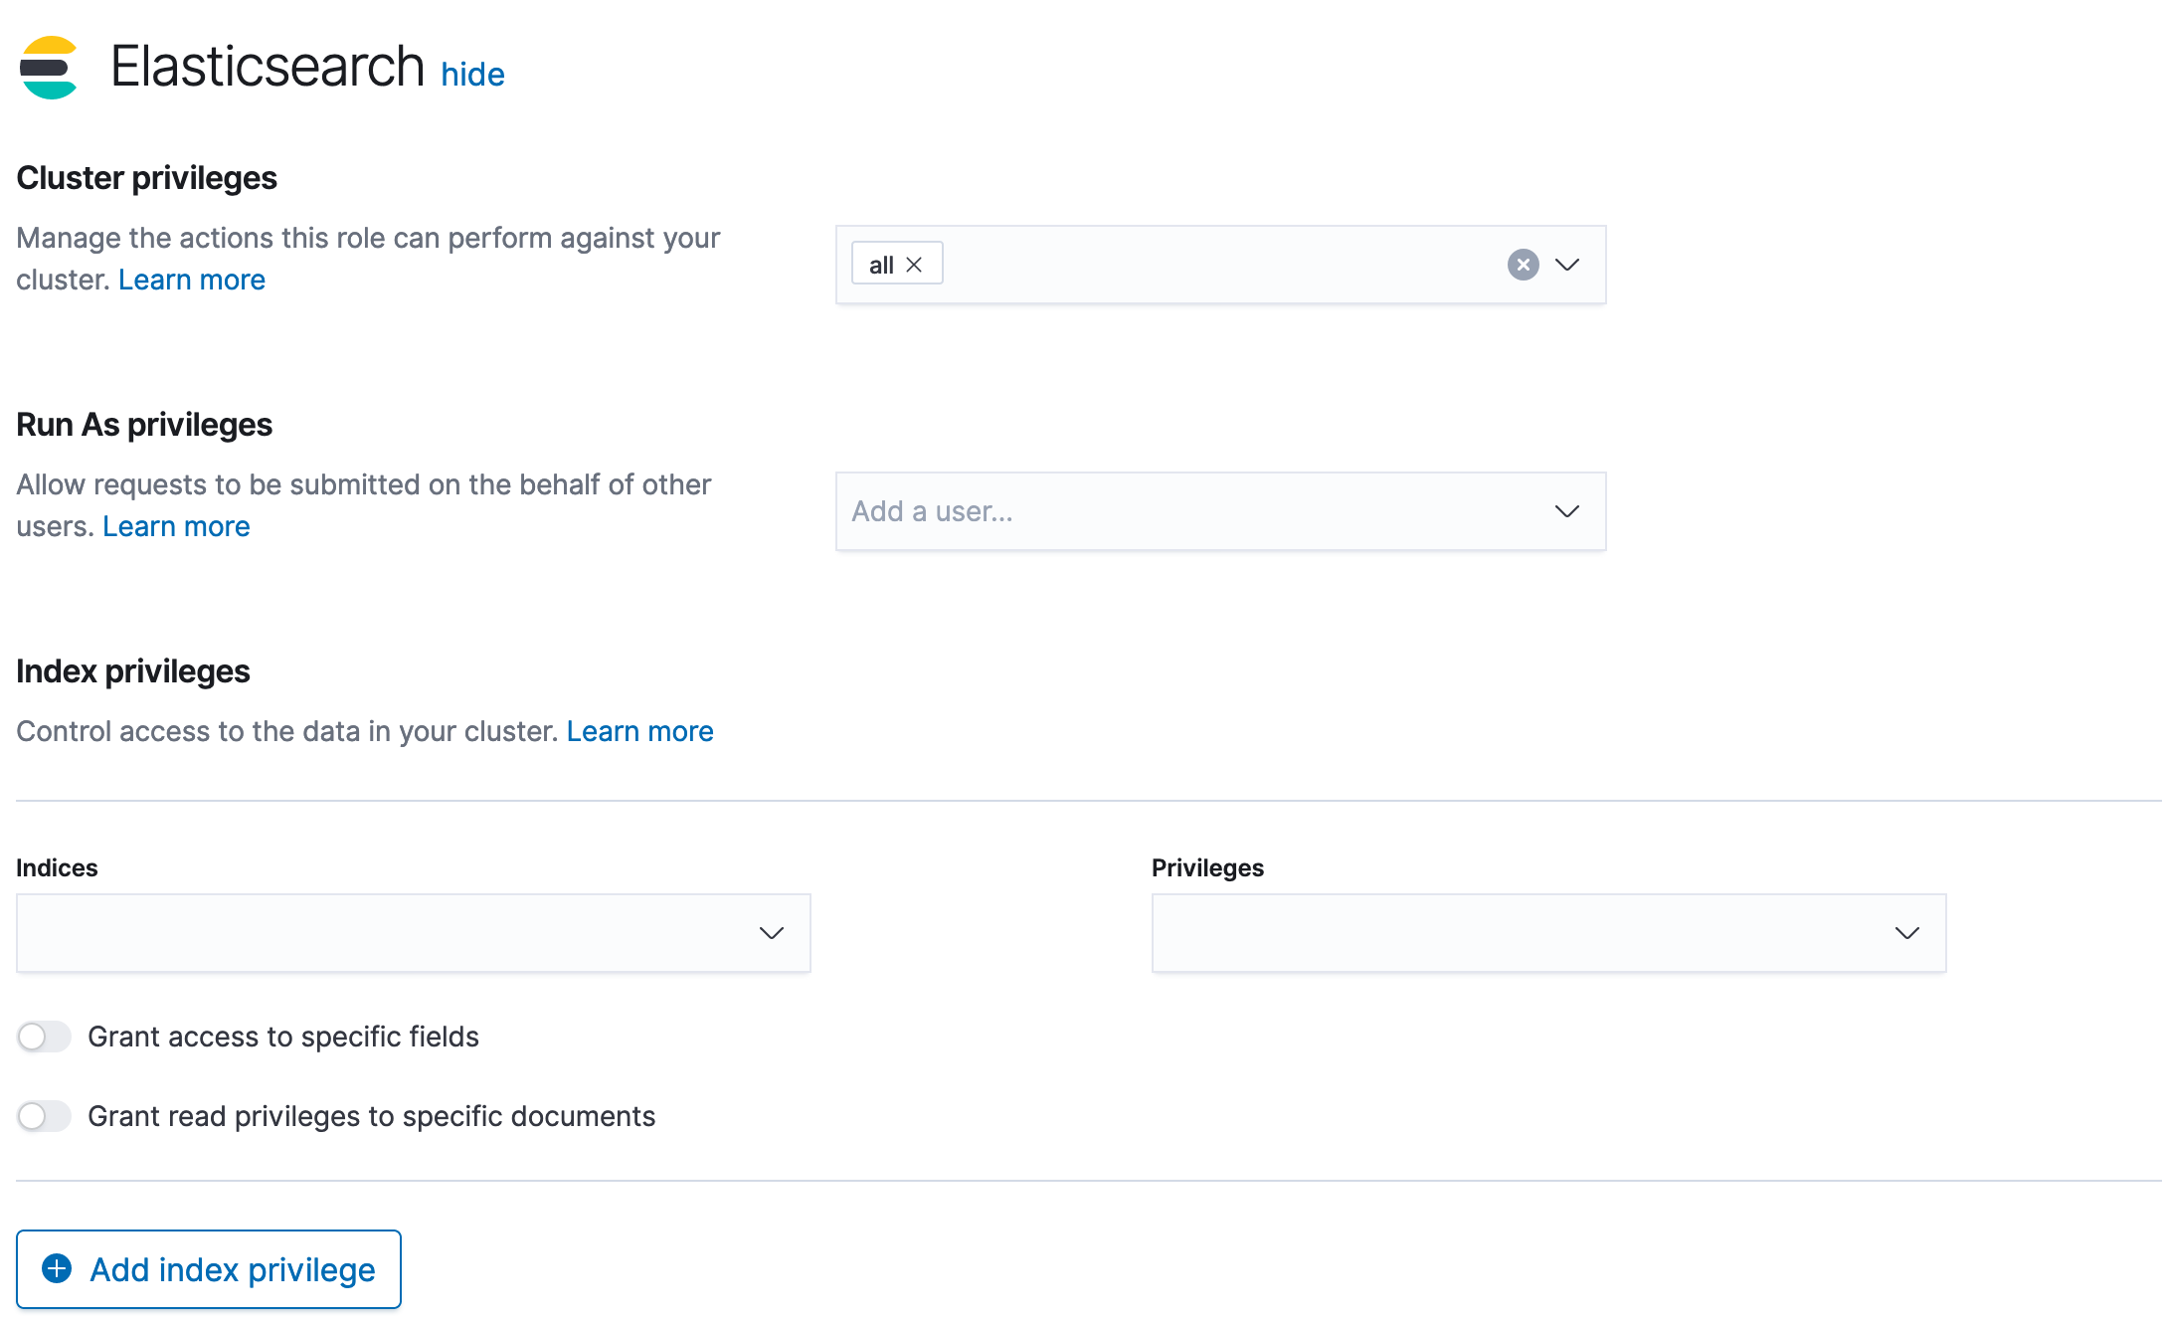Enable Grant read privileges to specific documents
The width and height of the screenshot is (2162, 1325).
pyautogui.click(x=44, y=1116)
